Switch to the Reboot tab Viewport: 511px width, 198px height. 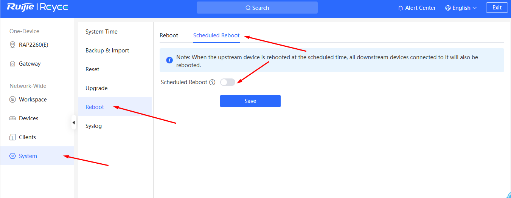coord(169,35)
